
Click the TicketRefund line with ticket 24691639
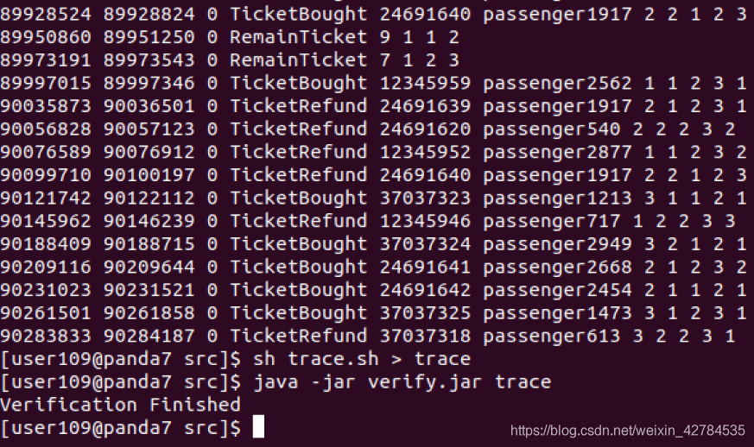(x=374, y=105)
